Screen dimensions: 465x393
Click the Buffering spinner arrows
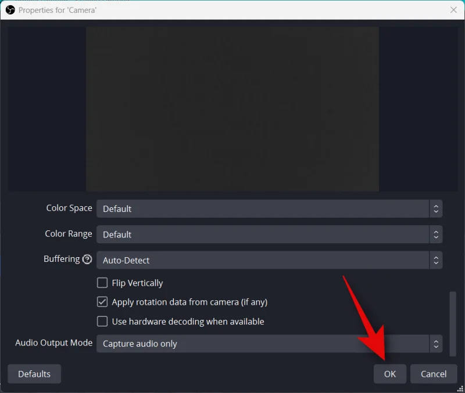[x=436, y=260]
